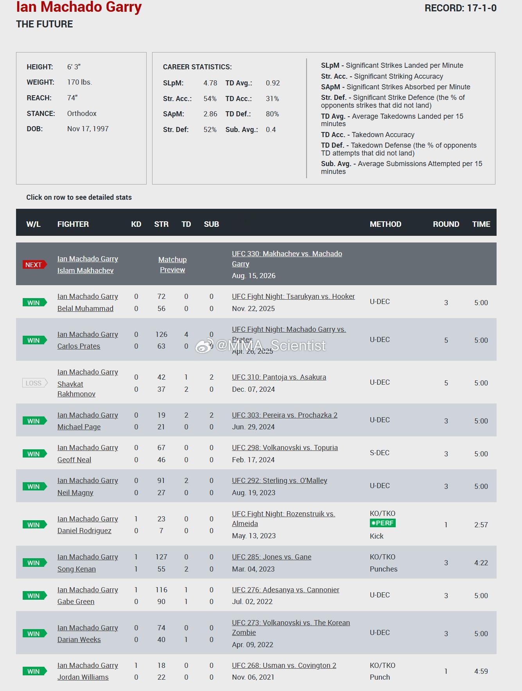
Task: Open UFC 268: Usman vs. Covington 2
Action: click(x=284, y=665)
